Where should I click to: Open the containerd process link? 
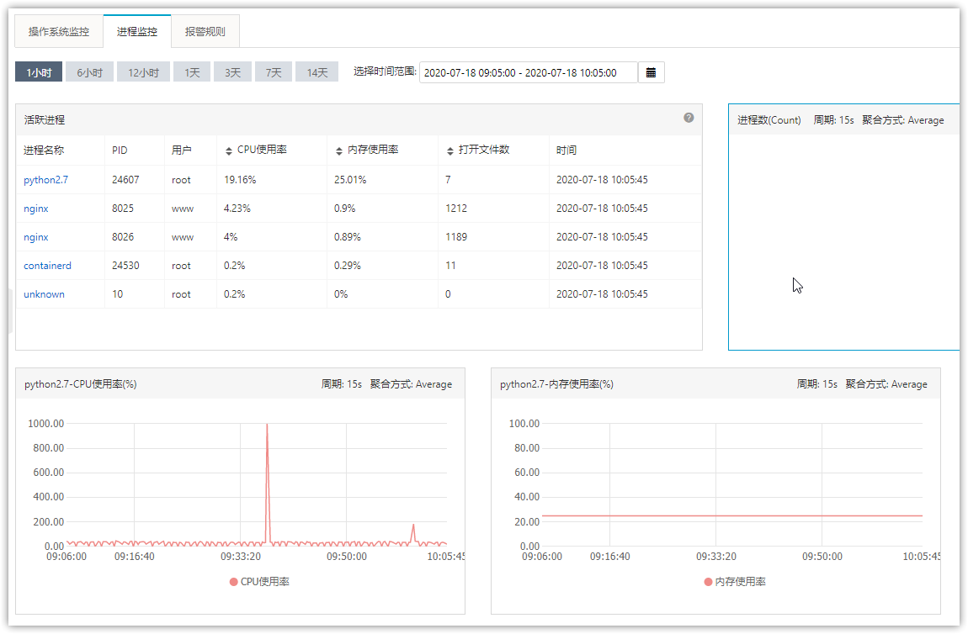point(47,266)
